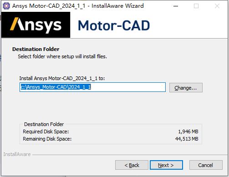Click the install path input field

click(92, 87)
